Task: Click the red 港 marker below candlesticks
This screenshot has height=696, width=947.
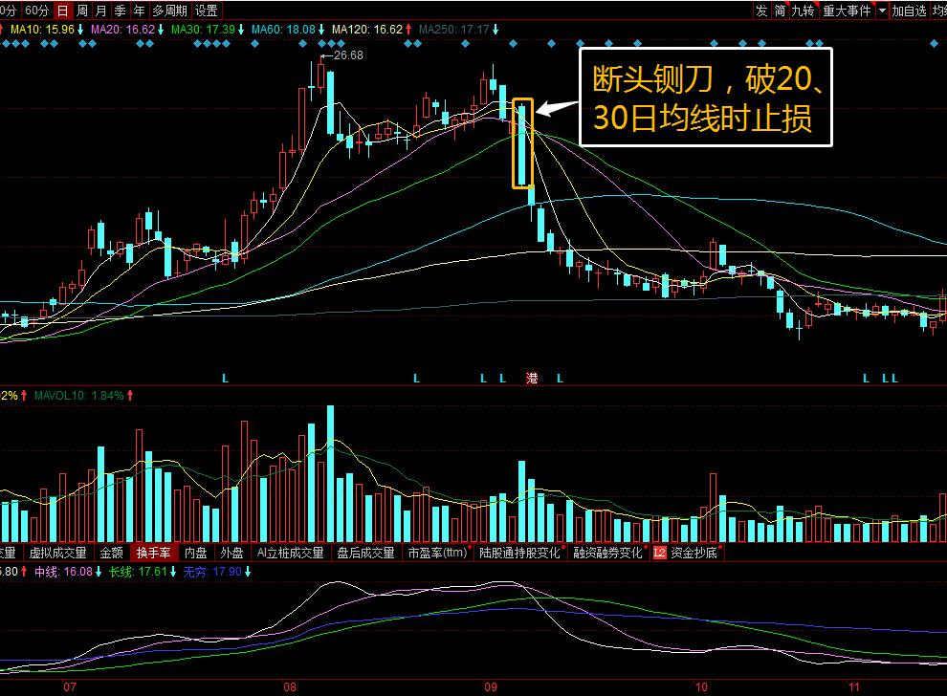Action: (532, 378)
